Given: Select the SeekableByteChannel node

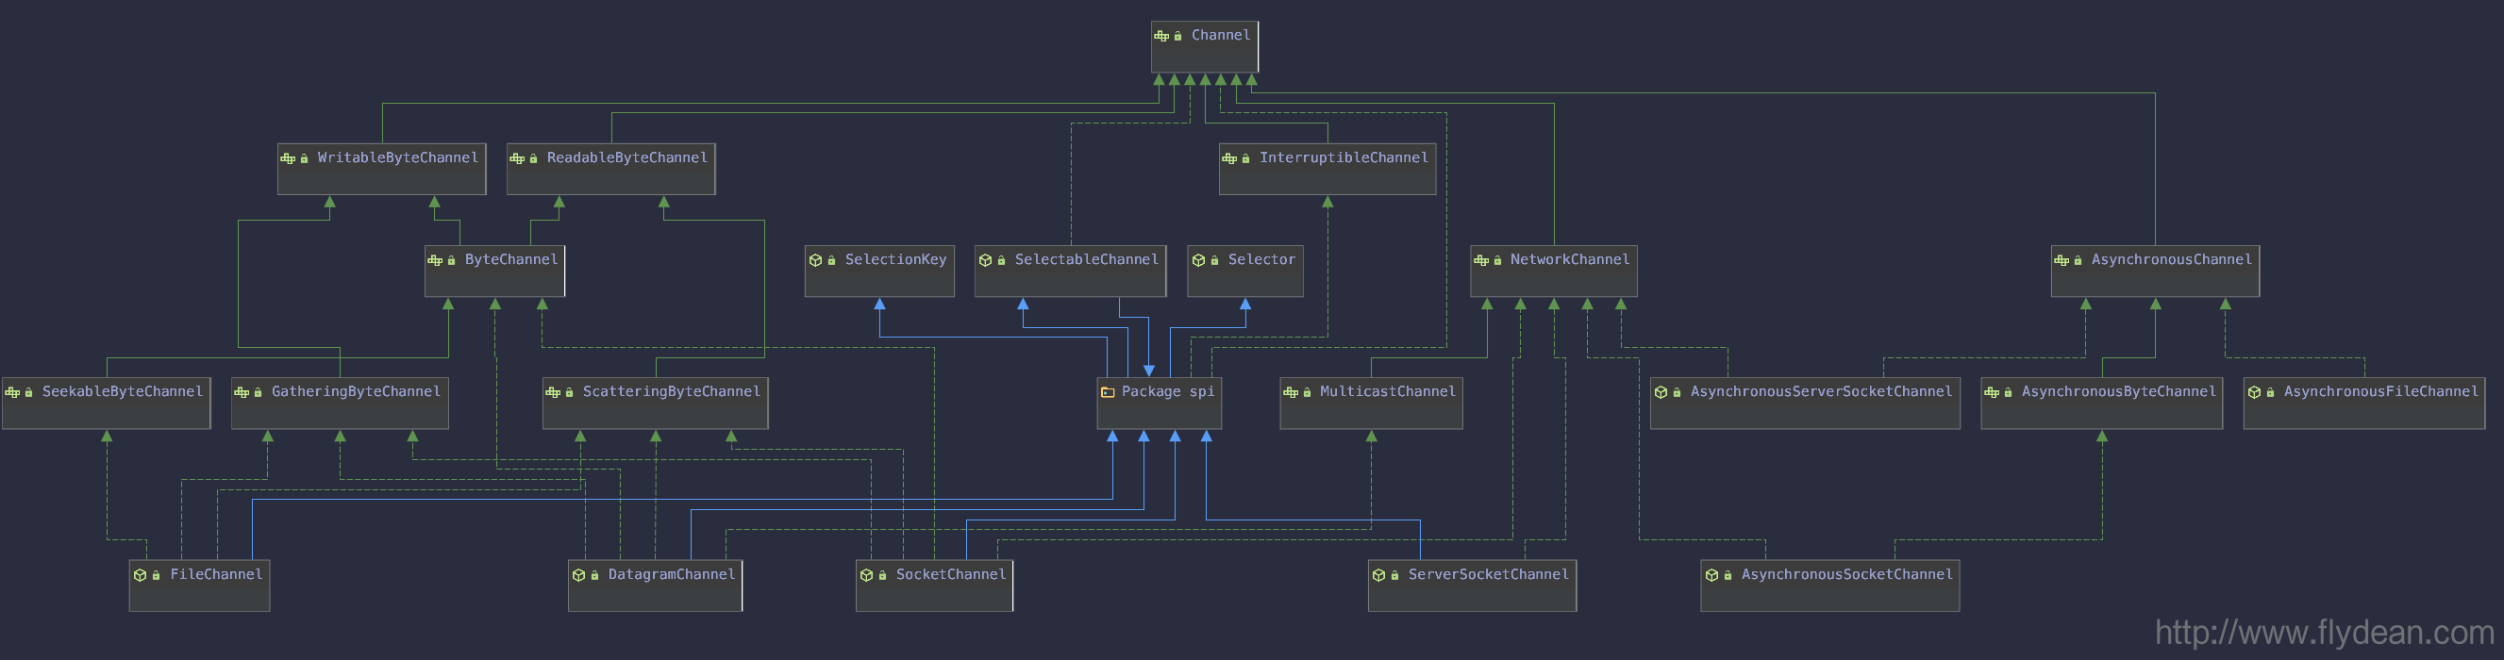Looking at the screenshot, I should pos(107,404).
